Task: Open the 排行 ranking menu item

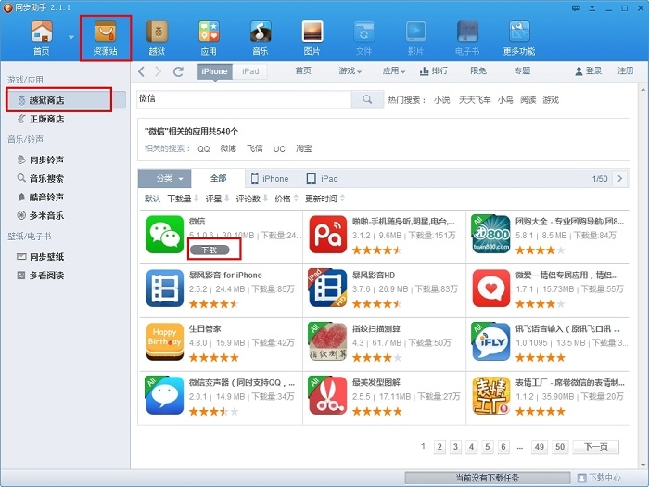Action: (x=434, y=70)
